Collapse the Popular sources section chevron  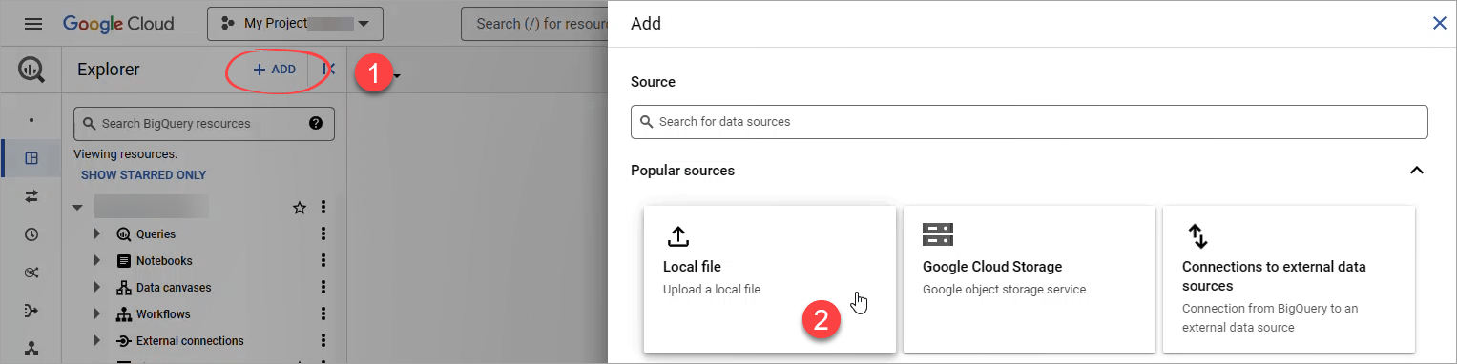click(x=1417, y=171)
